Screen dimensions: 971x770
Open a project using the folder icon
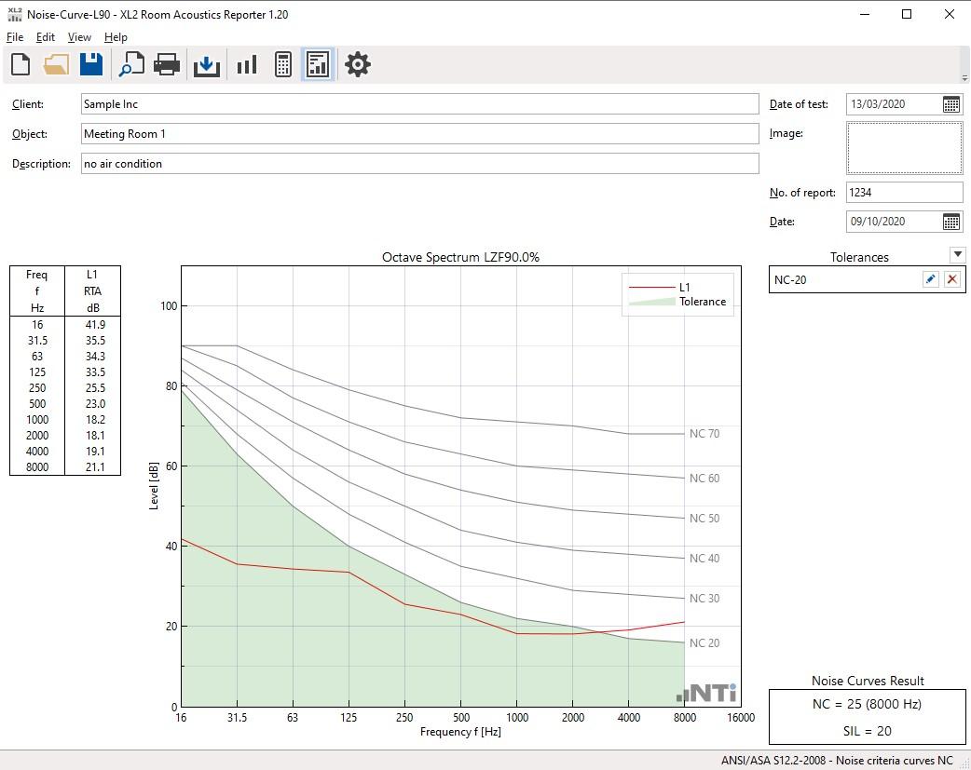[56, 64]
